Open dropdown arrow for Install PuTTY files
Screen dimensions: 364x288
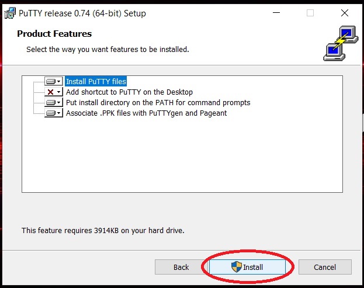(x=59, y=81)
